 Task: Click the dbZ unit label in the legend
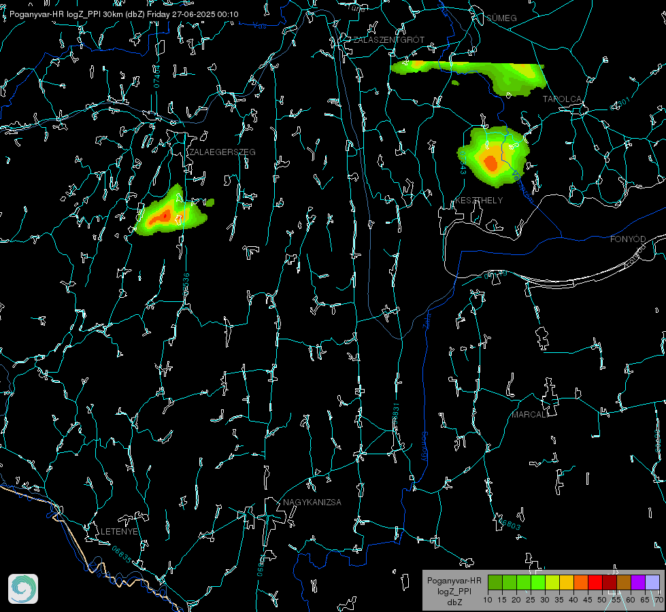coord(454,602)
